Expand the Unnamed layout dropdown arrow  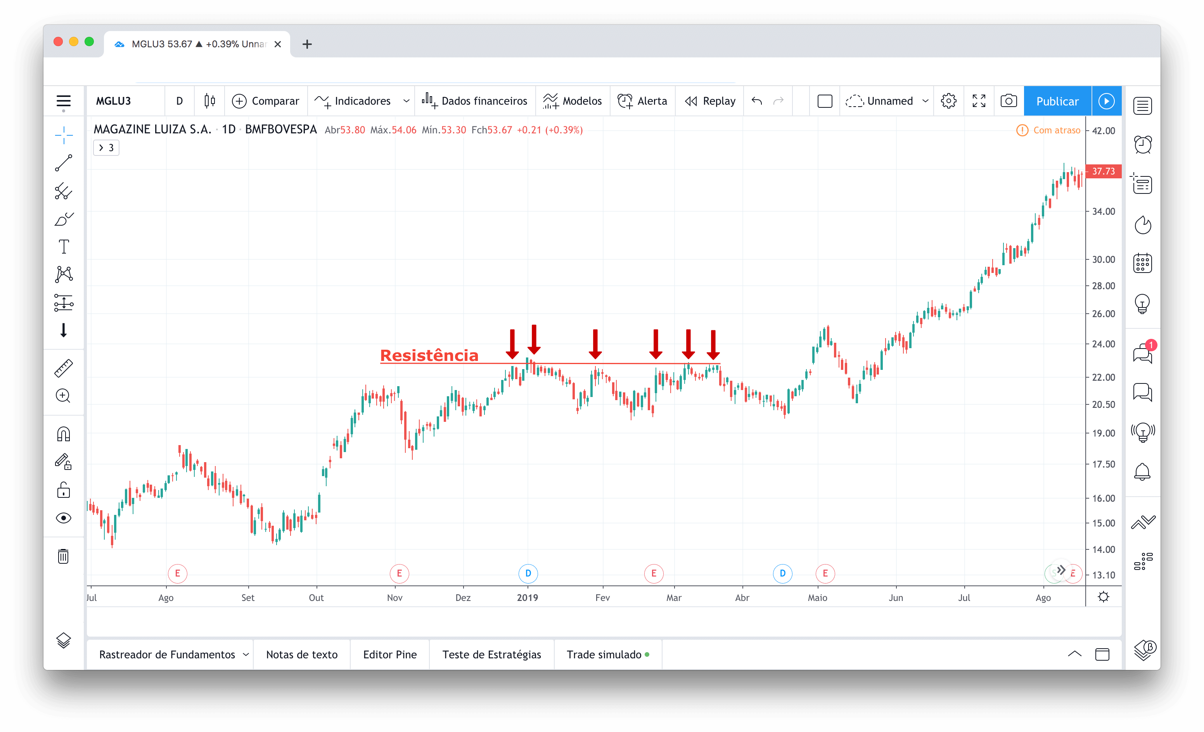pyautogui.click(x=925, y=101)
